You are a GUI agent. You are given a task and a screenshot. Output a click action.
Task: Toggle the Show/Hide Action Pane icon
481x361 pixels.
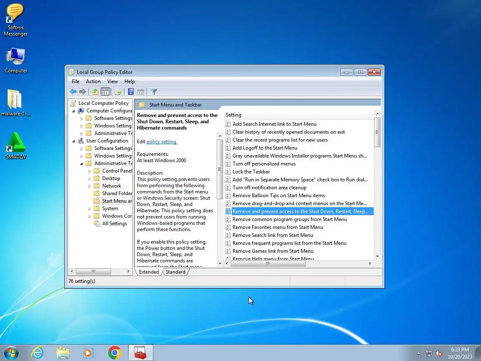coord(141,92)
